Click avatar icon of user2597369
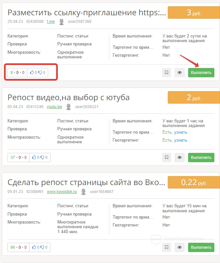The height and width of the screenshot is (263, 220). [x=61, y=22]
